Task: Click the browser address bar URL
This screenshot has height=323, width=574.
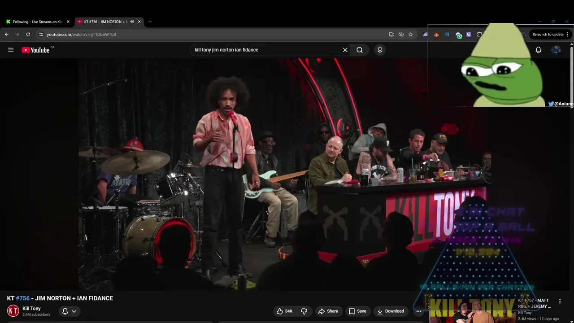Action: point(81,34)
